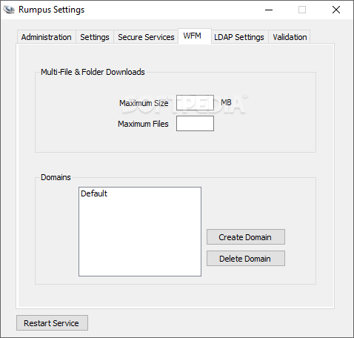Switch to the Administration tab
The image size is (354, 338).
(47, 37)
